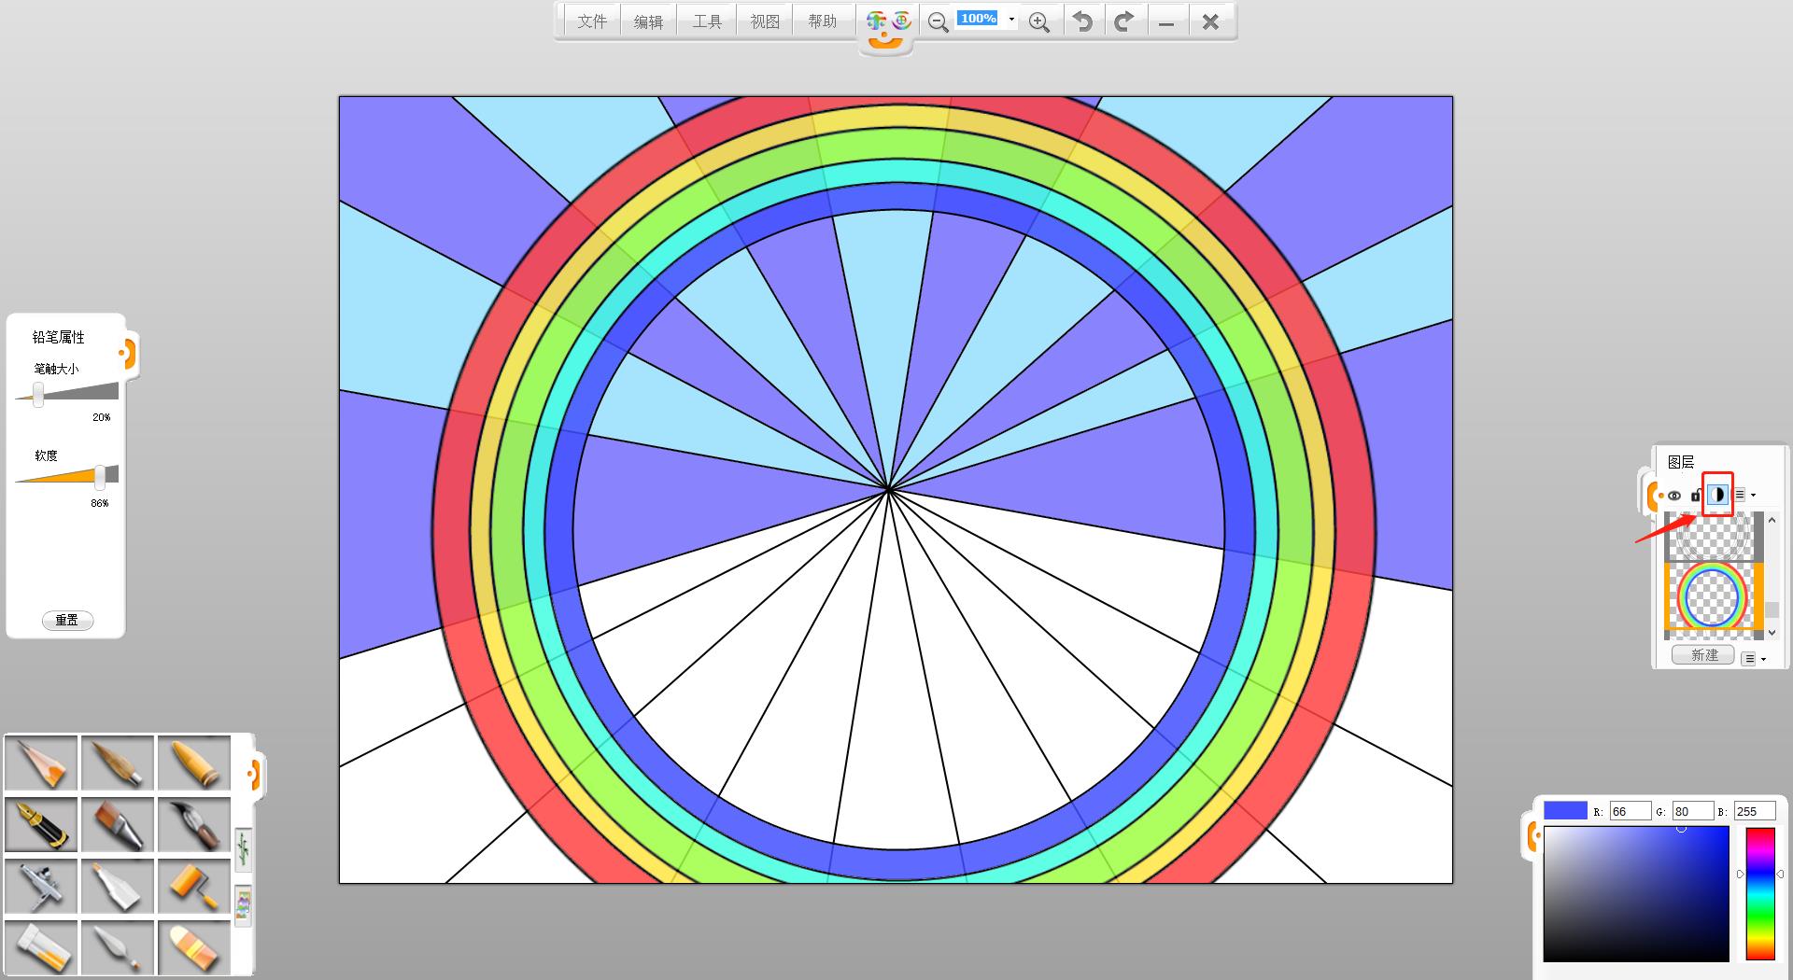Open the 工具 menu
This screenshot has height=980, width=1793.
pos(707,21)
